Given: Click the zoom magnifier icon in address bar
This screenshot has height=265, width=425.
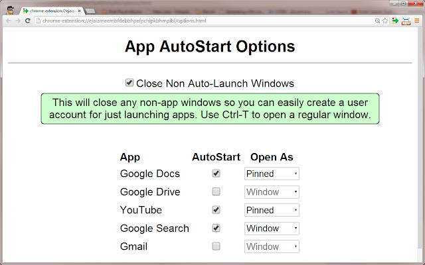Looking at the screenshot, I should [377, 21].
